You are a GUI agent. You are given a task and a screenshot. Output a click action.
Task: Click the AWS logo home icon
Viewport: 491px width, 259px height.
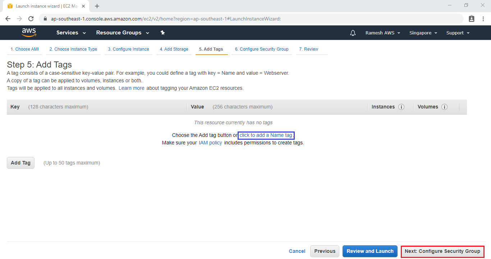(x=29, y=33)
